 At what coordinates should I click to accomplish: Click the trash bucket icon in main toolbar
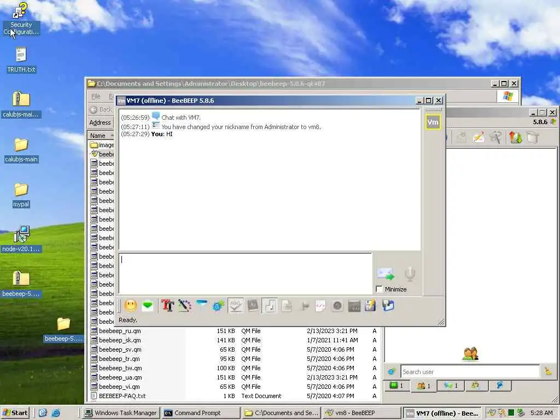[x=533, y=137]
